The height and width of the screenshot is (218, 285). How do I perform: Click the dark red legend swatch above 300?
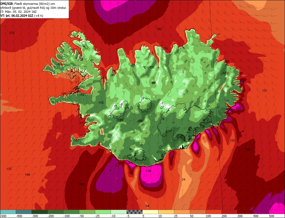pyautogui.click(x=245, y=212)
